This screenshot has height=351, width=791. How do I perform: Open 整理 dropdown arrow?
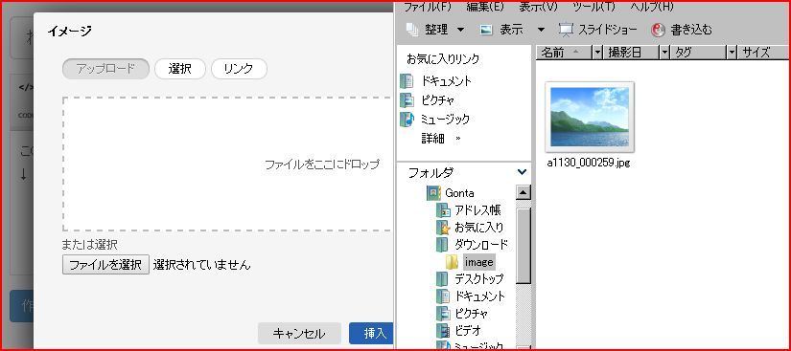coord(460,31)
